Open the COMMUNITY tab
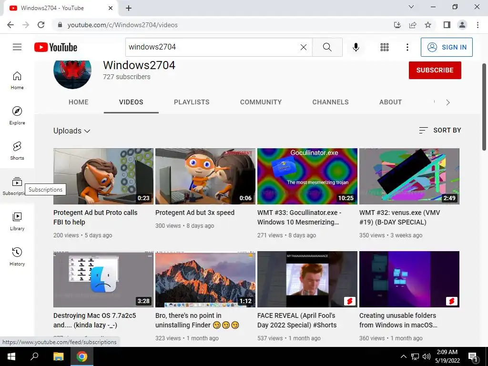The image size is (488, 366). (x=261, y=102)
